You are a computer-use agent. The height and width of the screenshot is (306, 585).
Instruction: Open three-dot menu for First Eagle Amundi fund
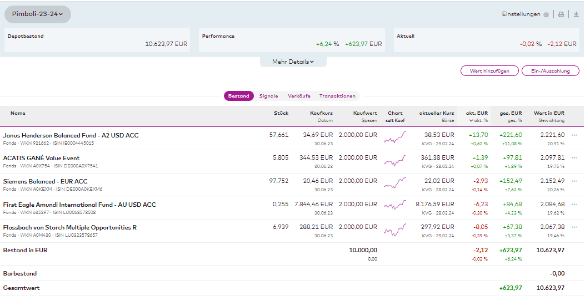coord(574,205)
